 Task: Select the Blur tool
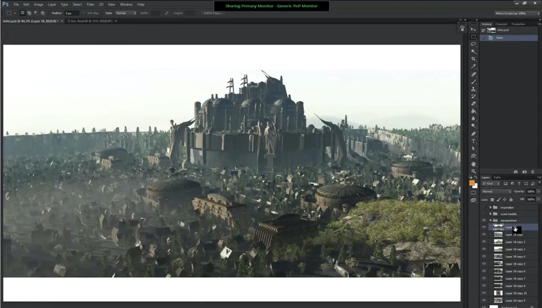[474, 118]
